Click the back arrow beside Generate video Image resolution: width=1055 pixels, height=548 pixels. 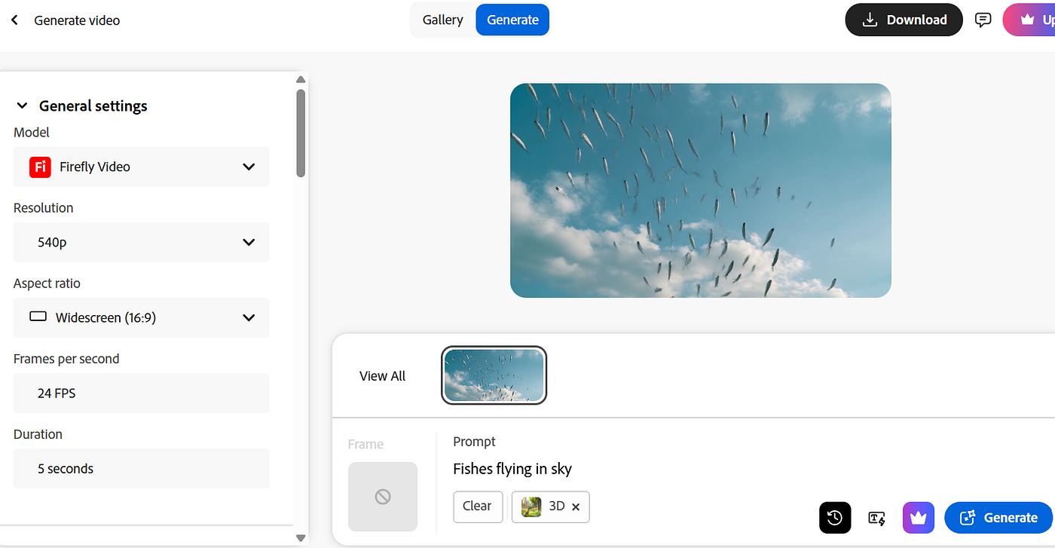point(14,20)
